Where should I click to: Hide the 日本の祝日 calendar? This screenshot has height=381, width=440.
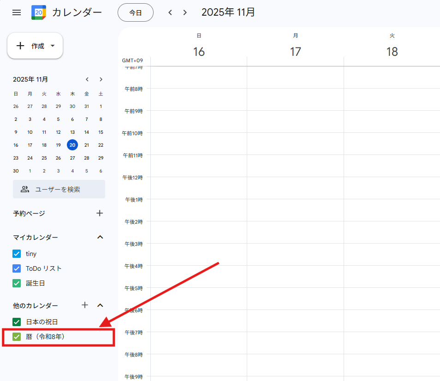coord(17,322)
